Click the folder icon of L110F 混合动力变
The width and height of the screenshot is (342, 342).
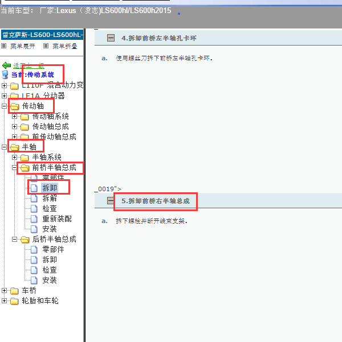click(x=14, y=86)
